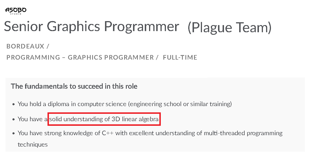317x160 pixels.
Task: Select the BORDEAUX location label
Action: 25,46
